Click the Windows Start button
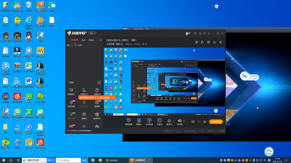 point(4,160)
